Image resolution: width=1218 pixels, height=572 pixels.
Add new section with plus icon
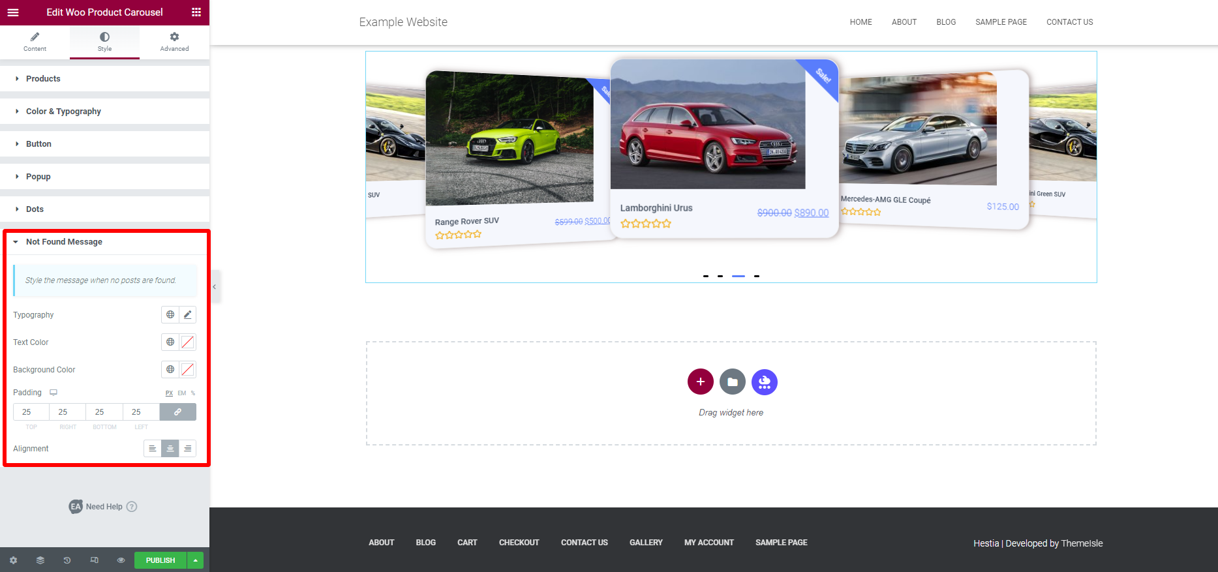[700, 382]
